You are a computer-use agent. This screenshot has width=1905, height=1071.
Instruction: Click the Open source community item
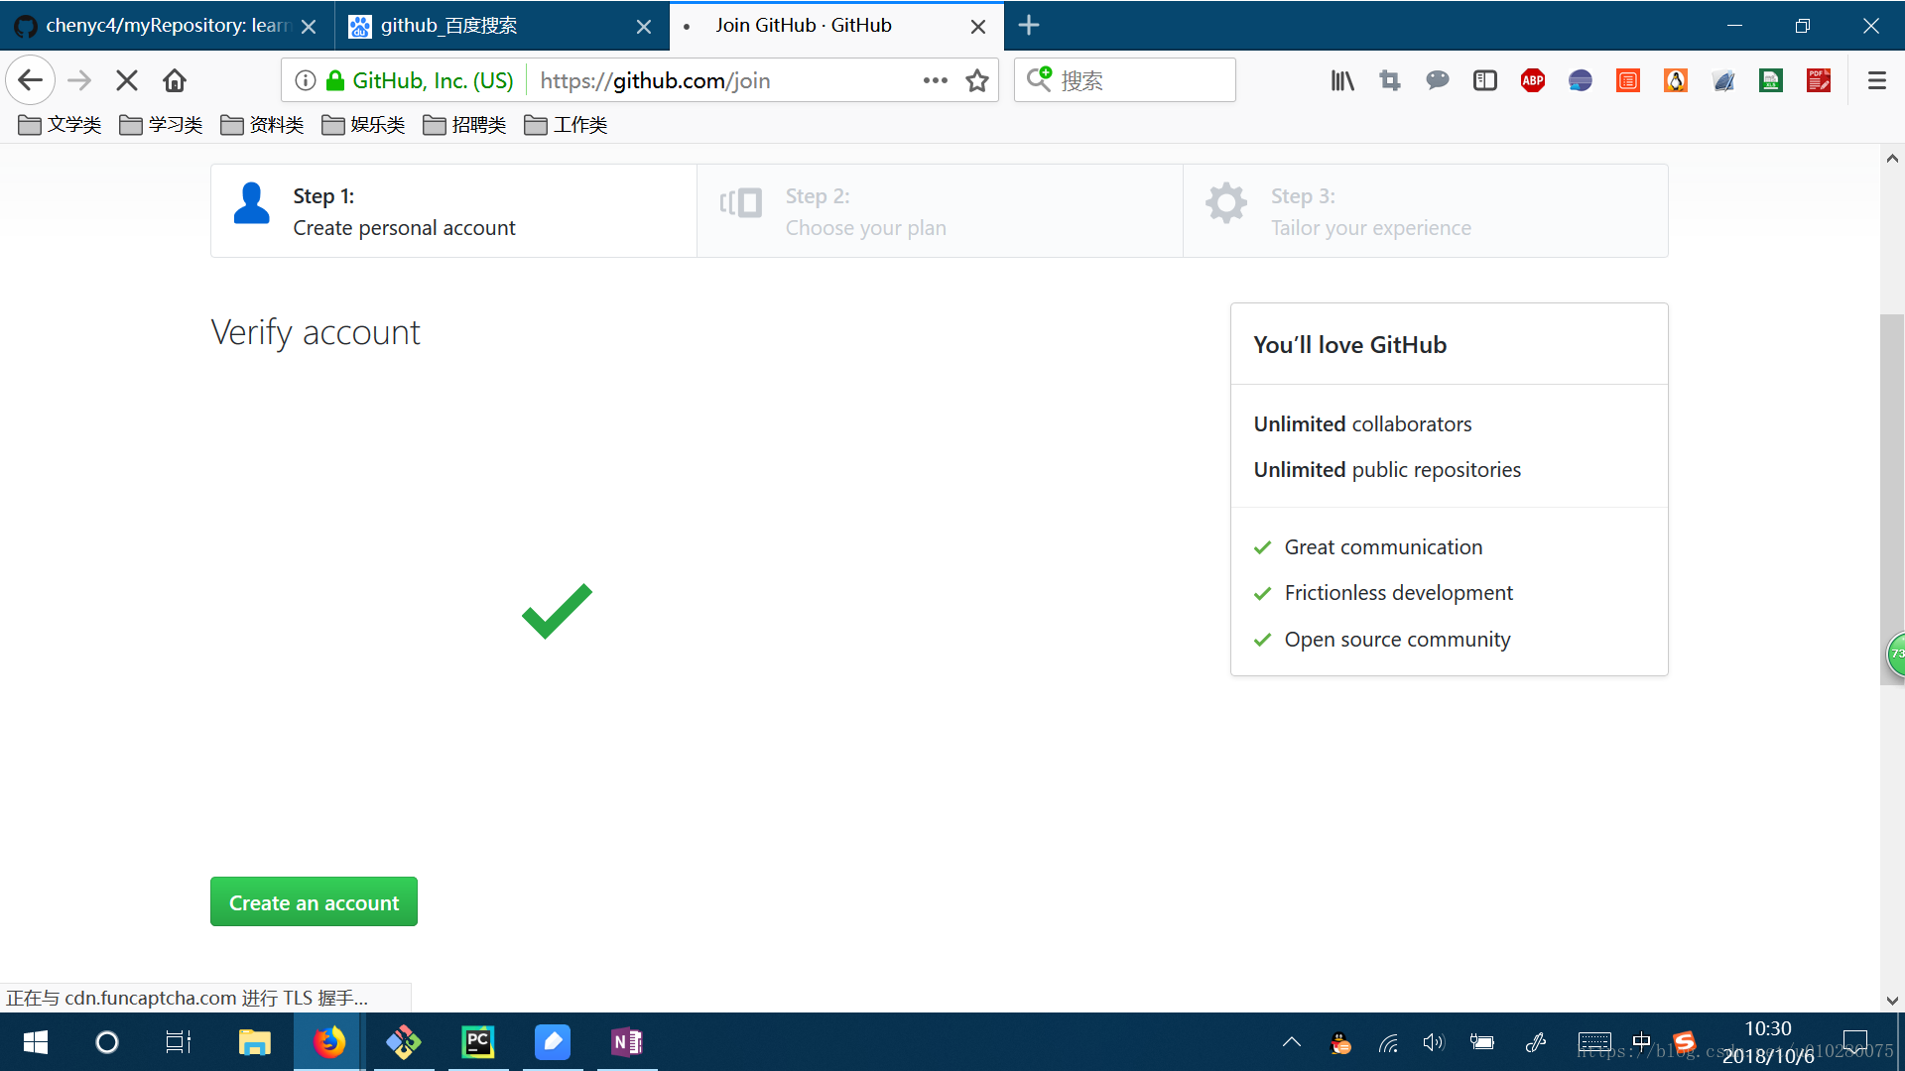pyautogui.click(x=1397, y=639)
